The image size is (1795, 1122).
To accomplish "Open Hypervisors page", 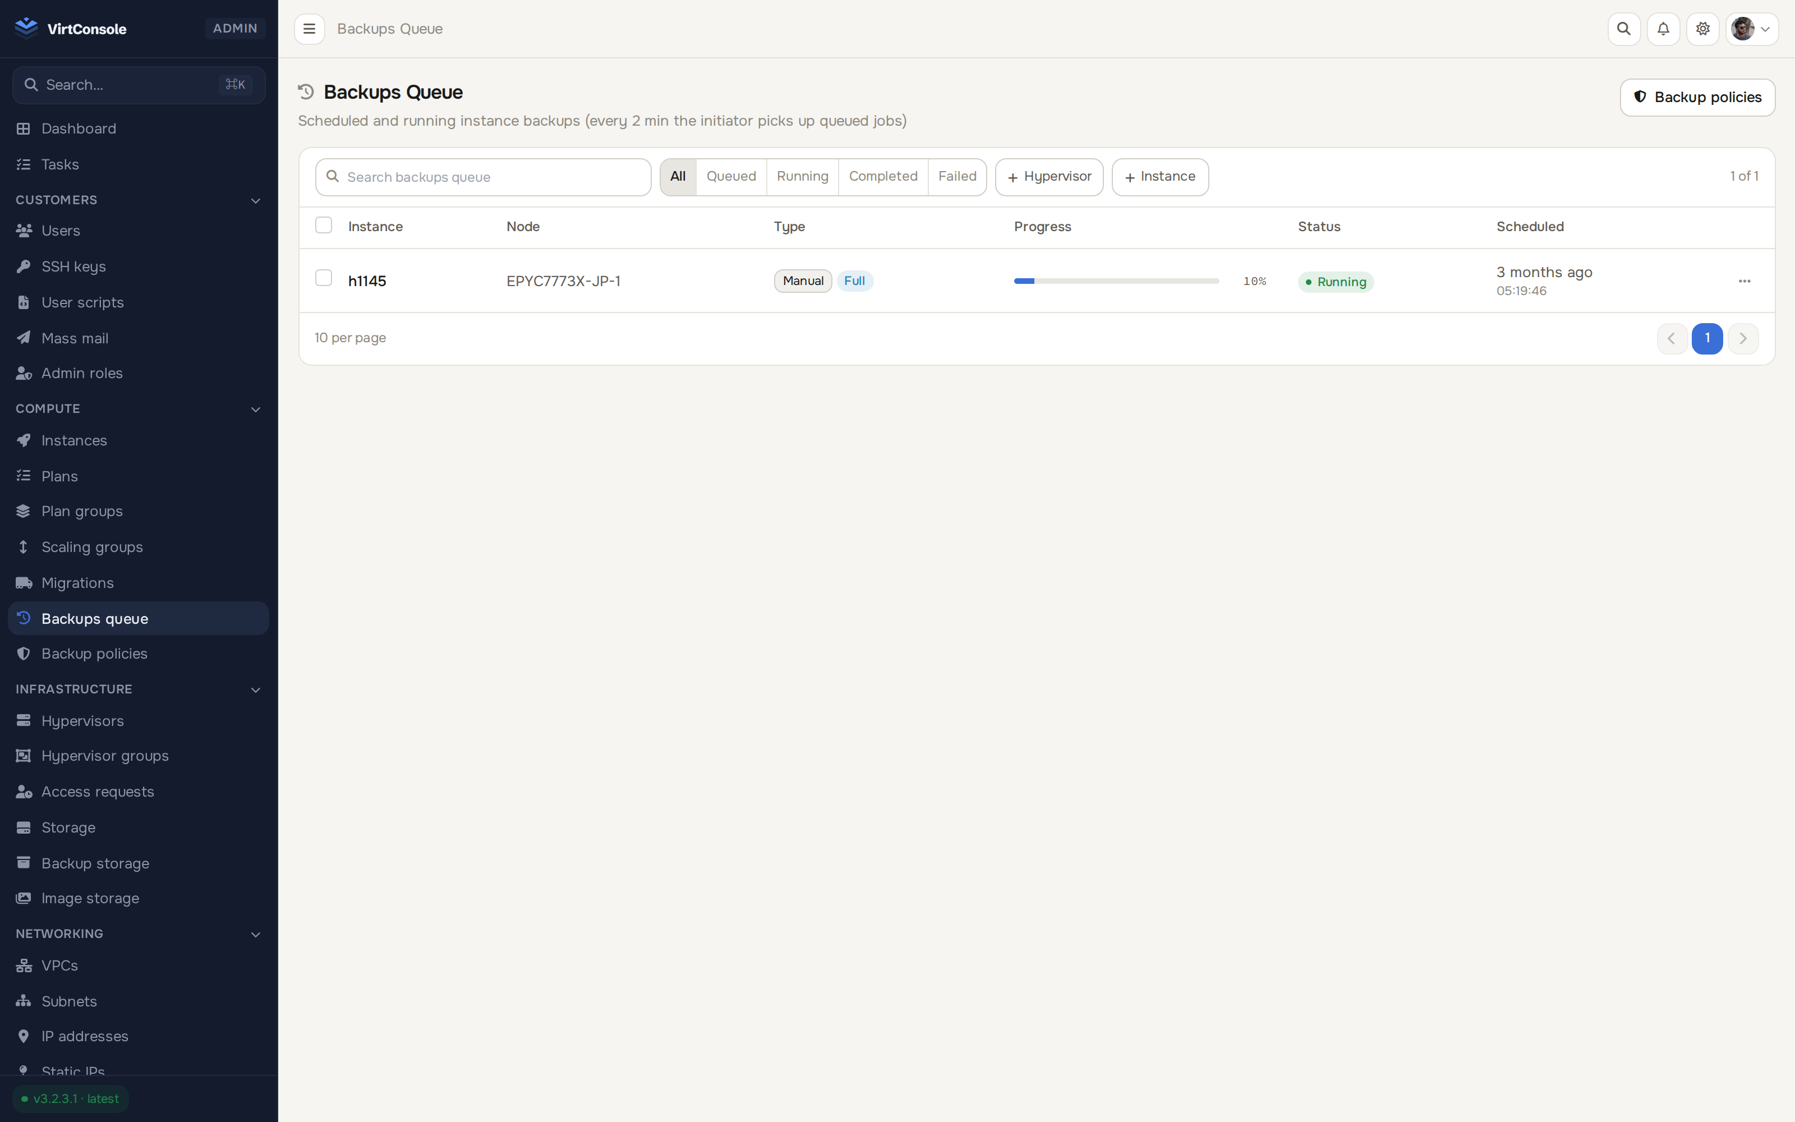I will 139,720.
